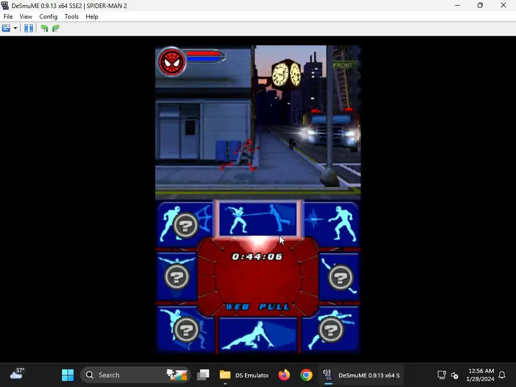
Task: Open the clock showing 12:56 AM
Action: [x=480, y=375]
